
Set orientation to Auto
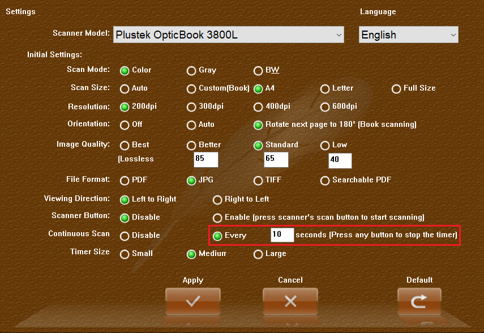tap(192, 125)
